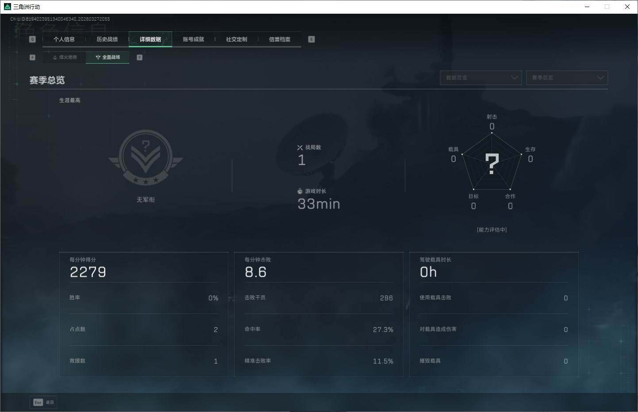Click the E key shortcut icon

click(x=311, y=39)
